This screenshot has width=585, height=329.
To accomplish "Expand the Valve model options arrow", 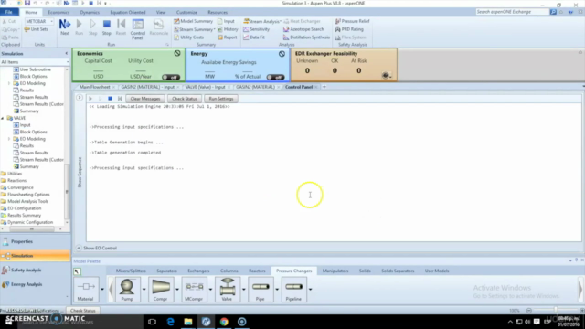I will coord(244,290).
